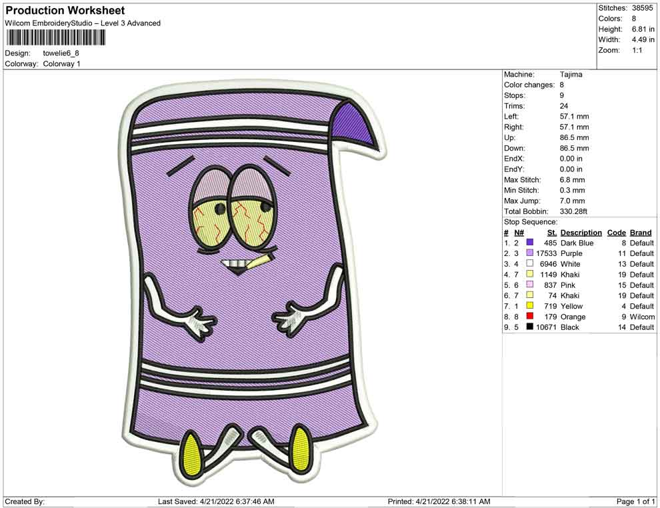Image resolution: width=660 pixels, height=508 pixels.
Task: Click the Yellow thread color swatch
Action: (530, 305)
